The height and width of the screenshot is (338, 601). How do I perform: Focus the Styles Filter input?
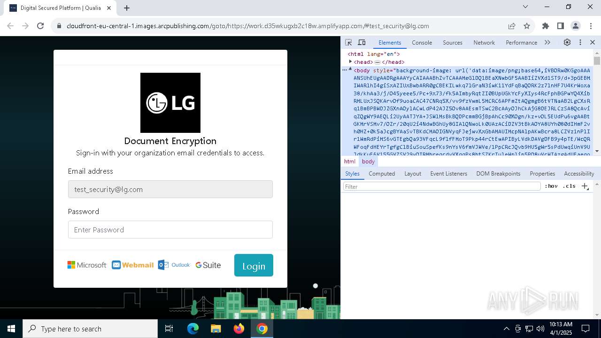(442, 186)
